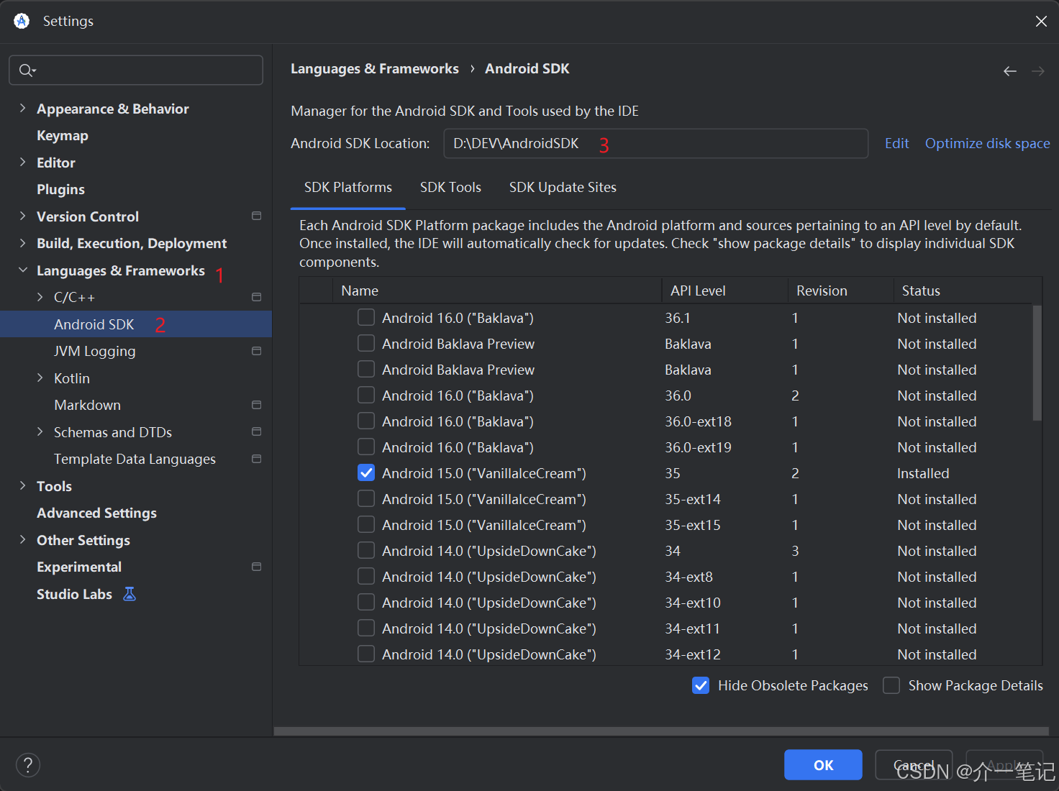This screenshot has width=1059, height=791.
Task: Switch to the SDK Tools tab
Action: pyautogui.click(x=450, y=187)
